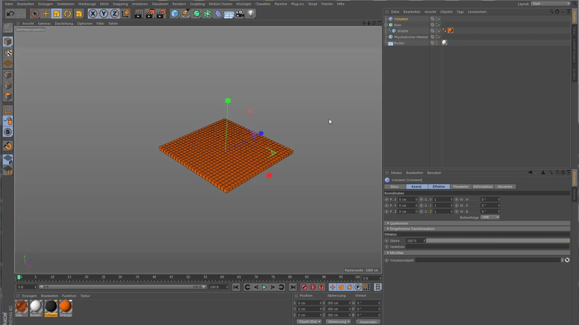579x325 pixels.
Task: Click the Volumenobjekt picker arrow icon
Action: pos(567,260)
